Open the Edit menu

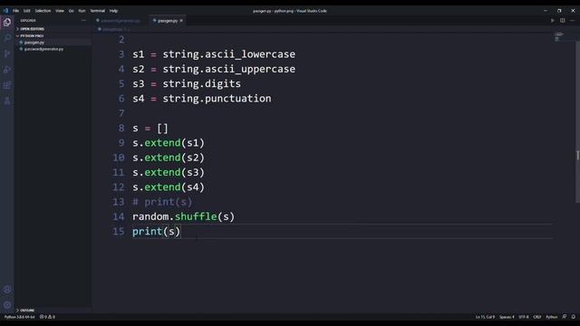pyautogui.click(x=26, y=11)
